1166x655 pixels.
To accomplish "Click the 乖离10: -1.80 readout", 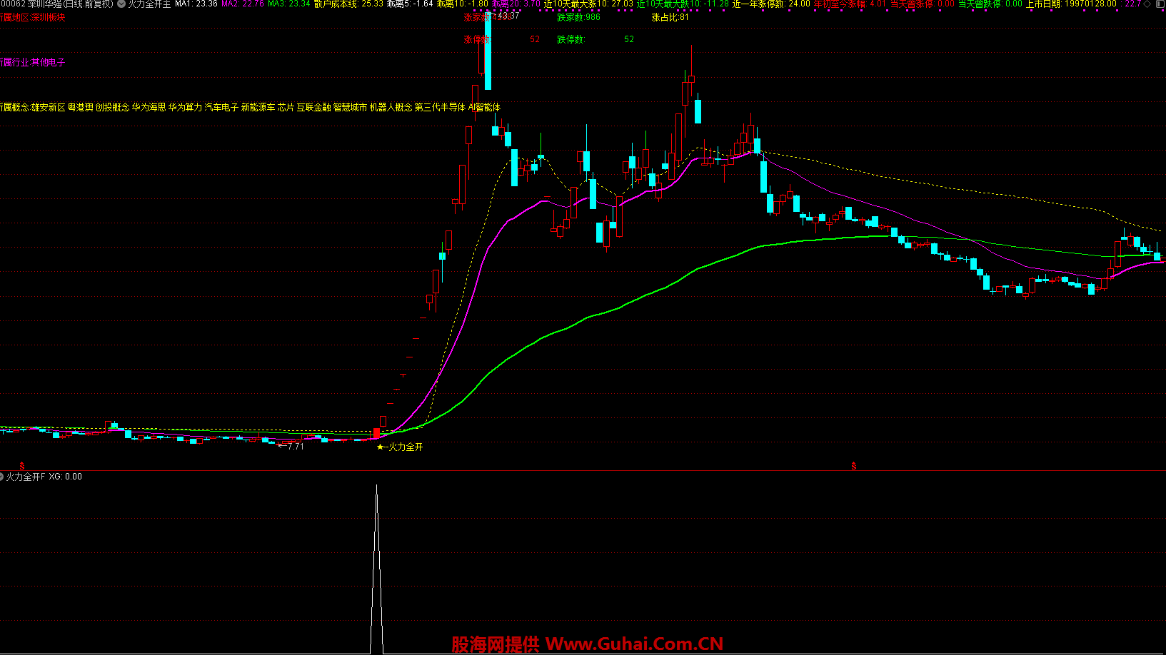I will coord(463,4).
